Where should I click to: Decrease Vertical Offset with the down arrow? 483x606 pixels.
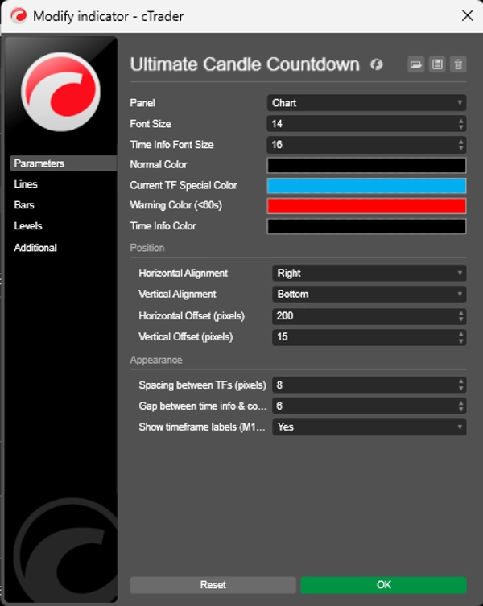[x=461, y=340]
